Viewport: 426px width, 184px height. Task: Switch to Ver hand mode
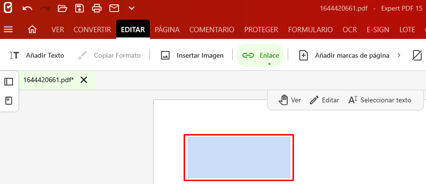(290, 100)
